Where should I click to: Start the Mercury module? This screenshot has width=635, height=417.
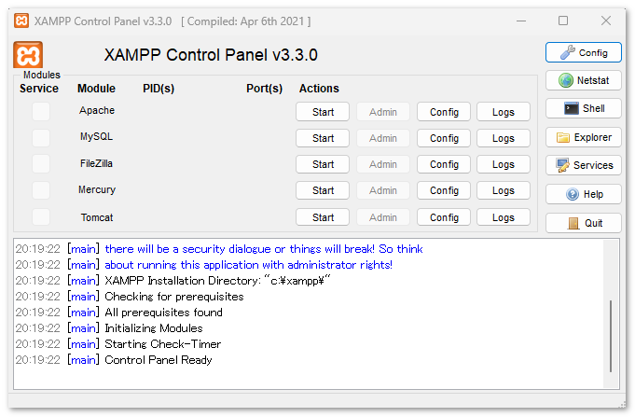click(323, 190)
